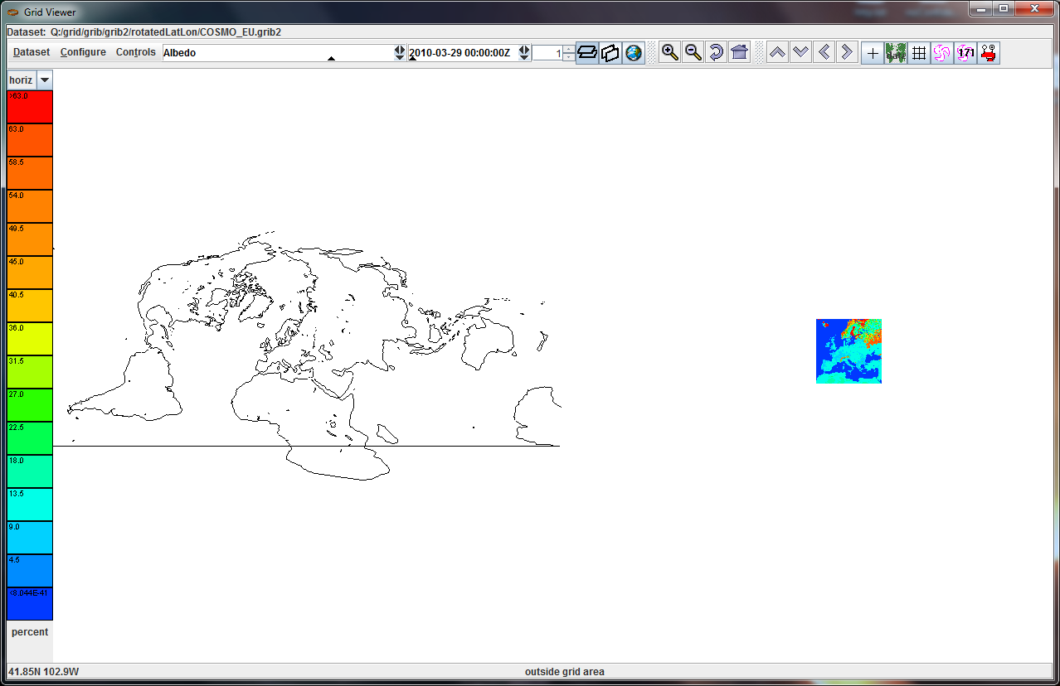The width and height of the screenshot is (1060, 686).
Task: Click the circular arrow redraw icon
Action: click(x=717, y=53)
